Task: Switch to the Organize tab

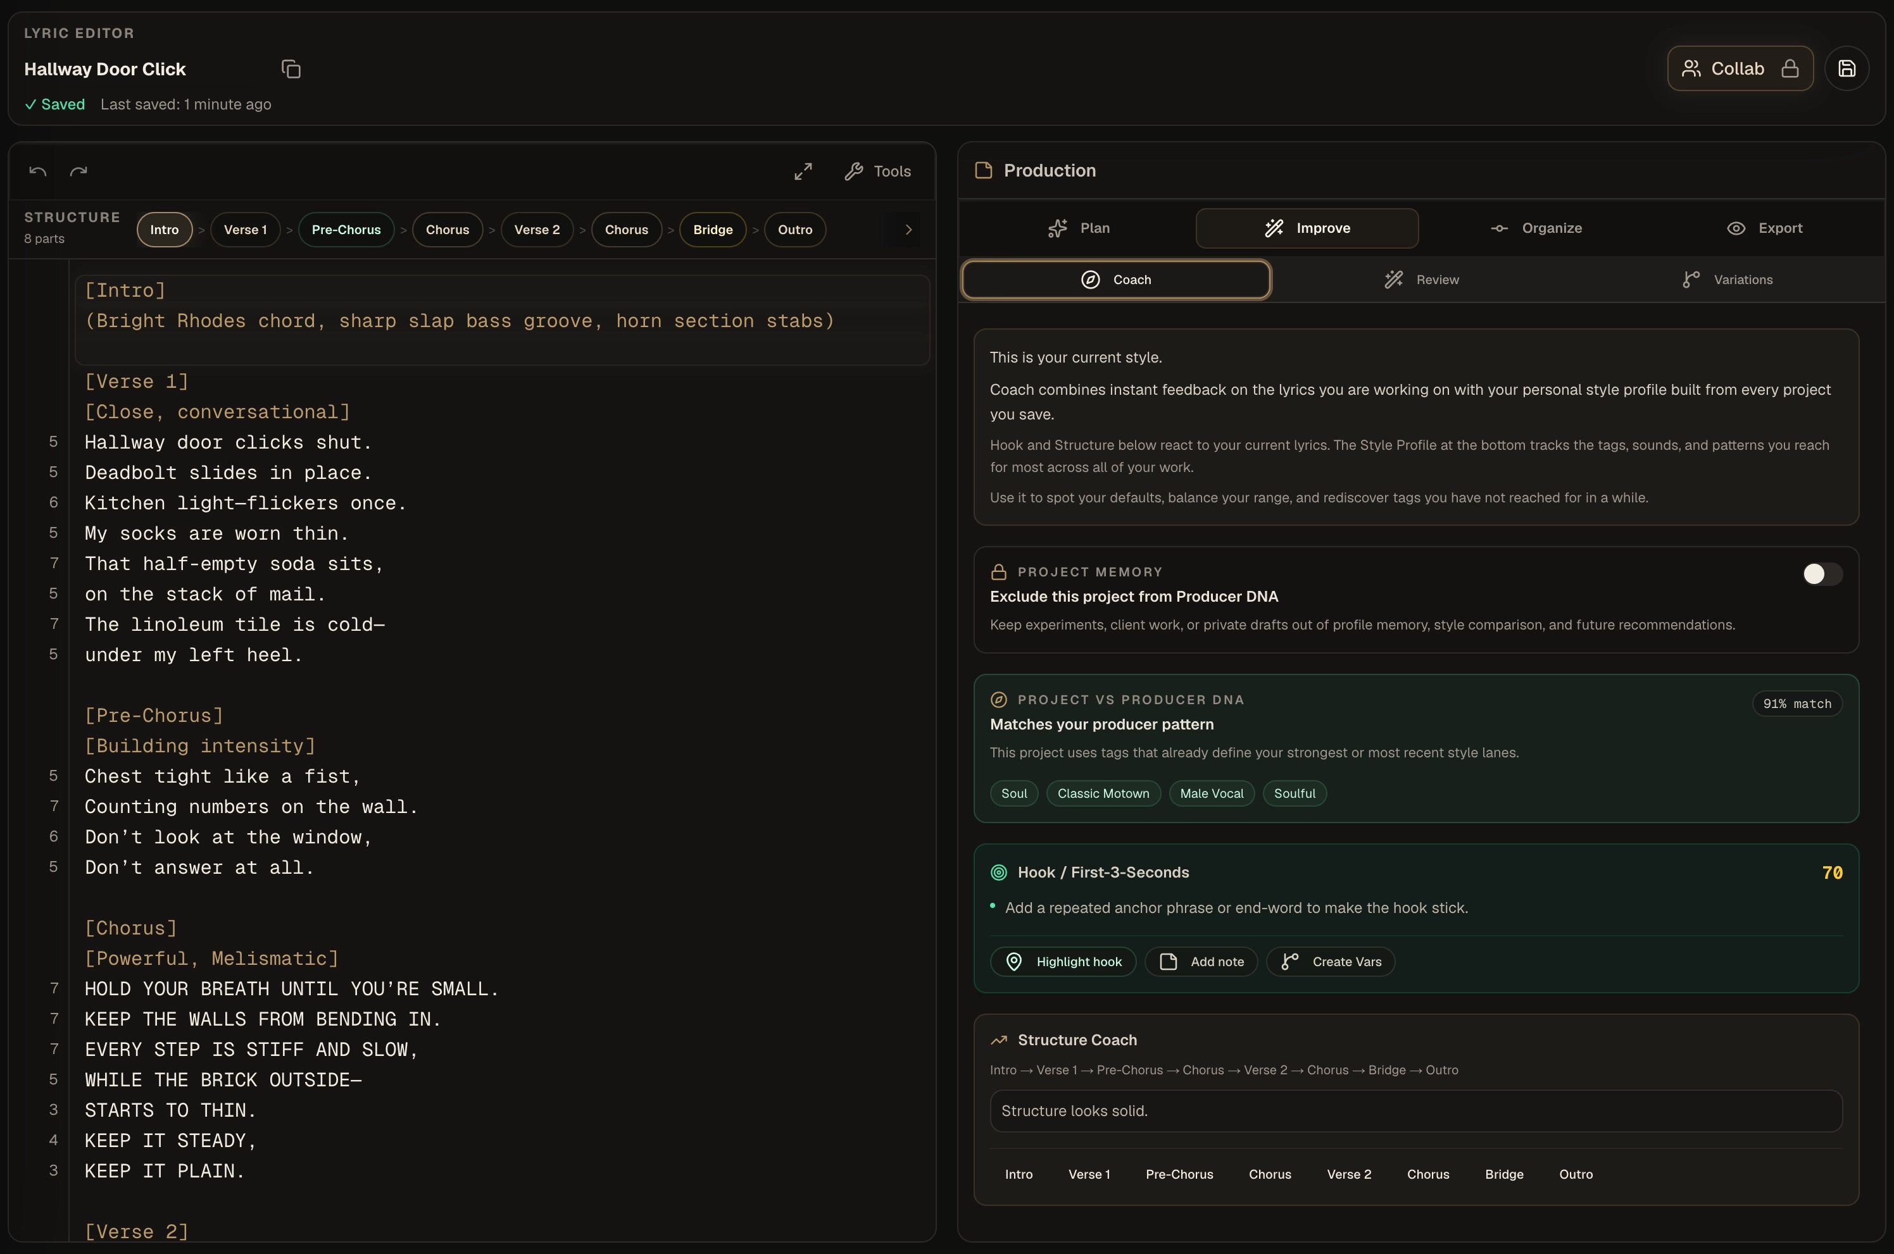Action: [x=1536, y=229]
